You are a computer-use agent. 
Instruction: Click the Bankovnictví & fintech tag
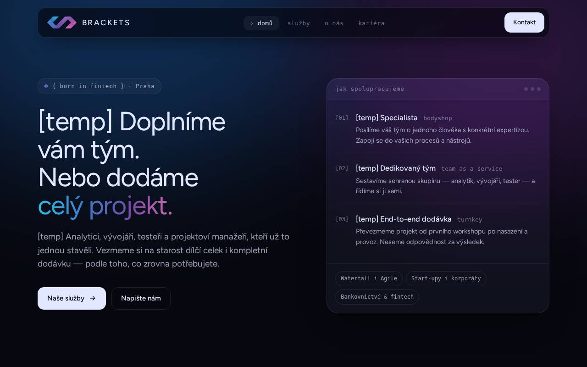point(377,297)
